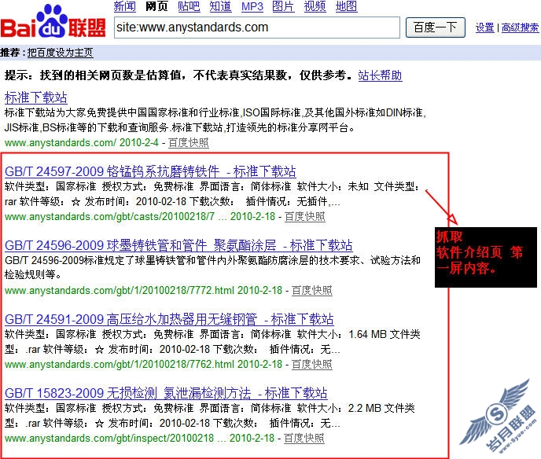The width and height of the screenshot is (541, 459).
Task: Open the 贴吧 tab
Action: pos(189,6)
